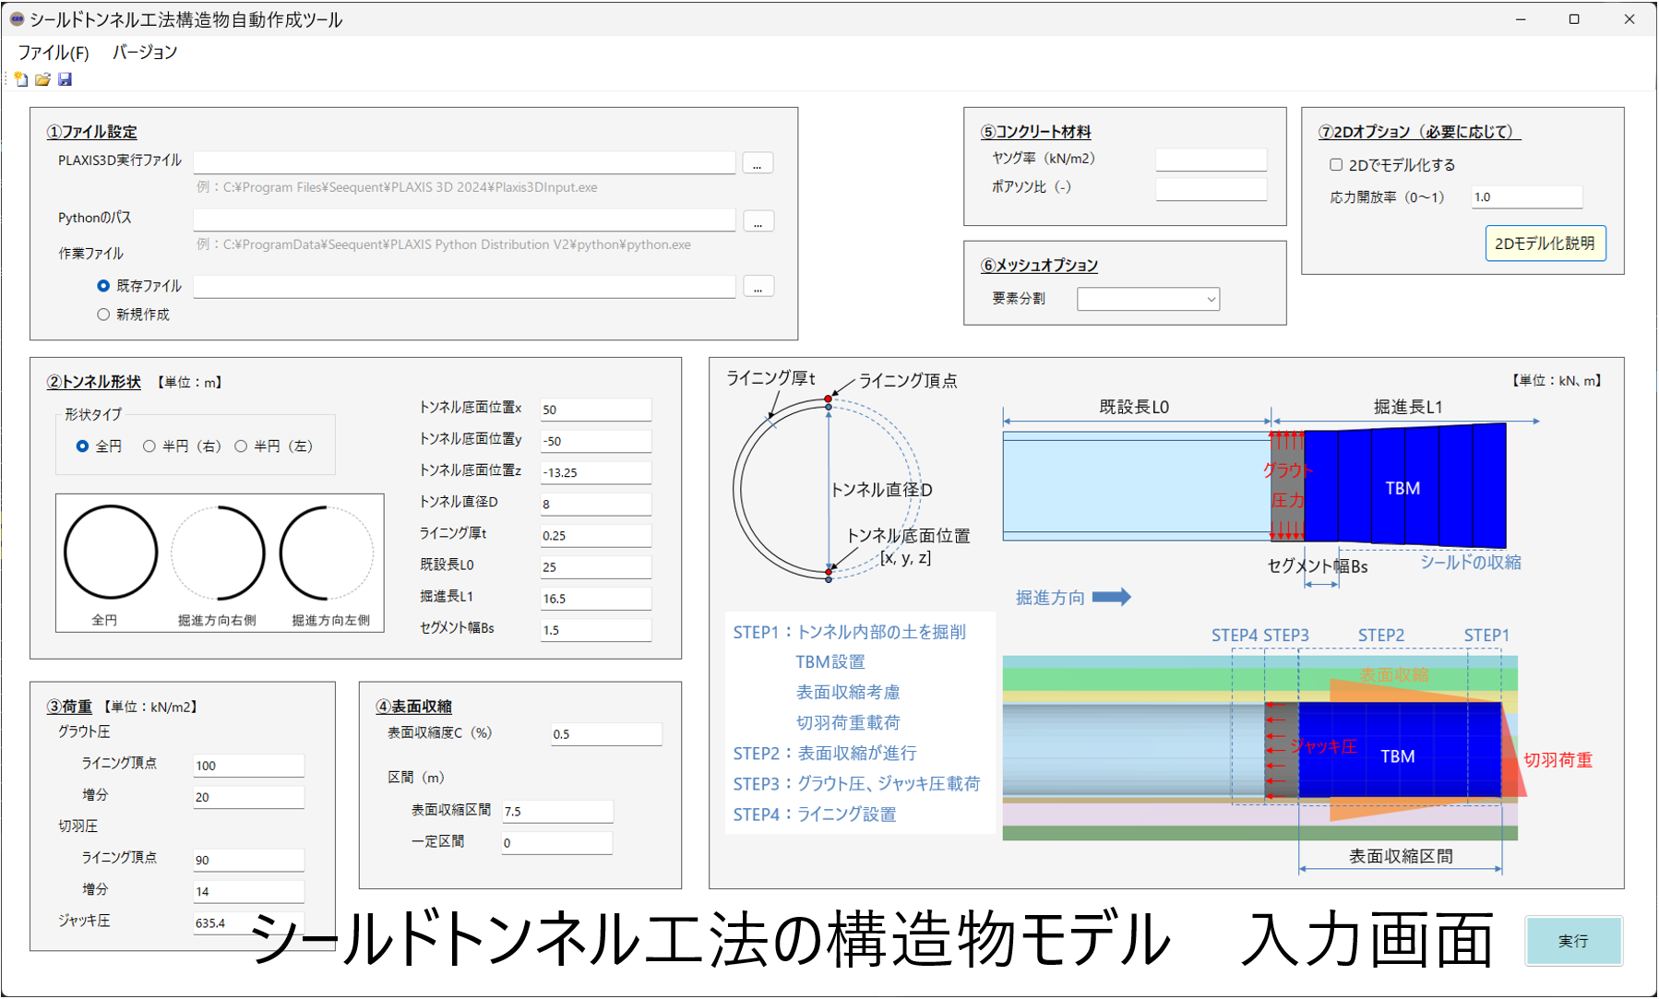
Task: Click the Open folder toolbar icon
Action: point(42,79)
